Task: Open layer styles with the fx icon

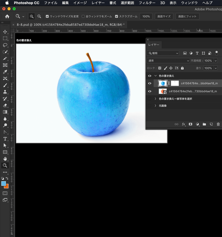Action: 183,124
